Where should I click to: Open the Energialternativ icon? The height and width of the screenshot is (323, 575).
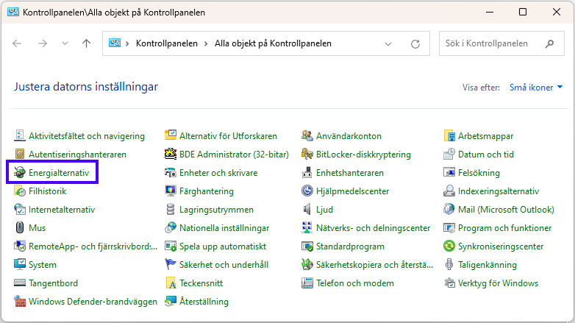[x=19, y=173]
